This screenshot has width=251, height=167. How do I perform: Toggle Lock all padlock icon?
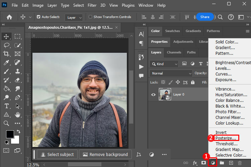click(x=193, y=82)
